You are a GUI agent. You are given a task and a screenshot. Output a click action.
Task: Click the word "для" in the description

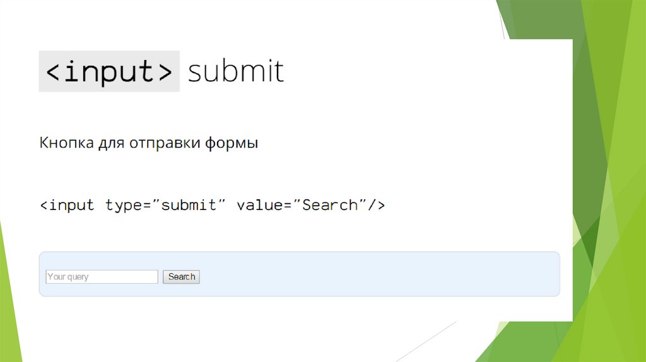click(111, 144)
